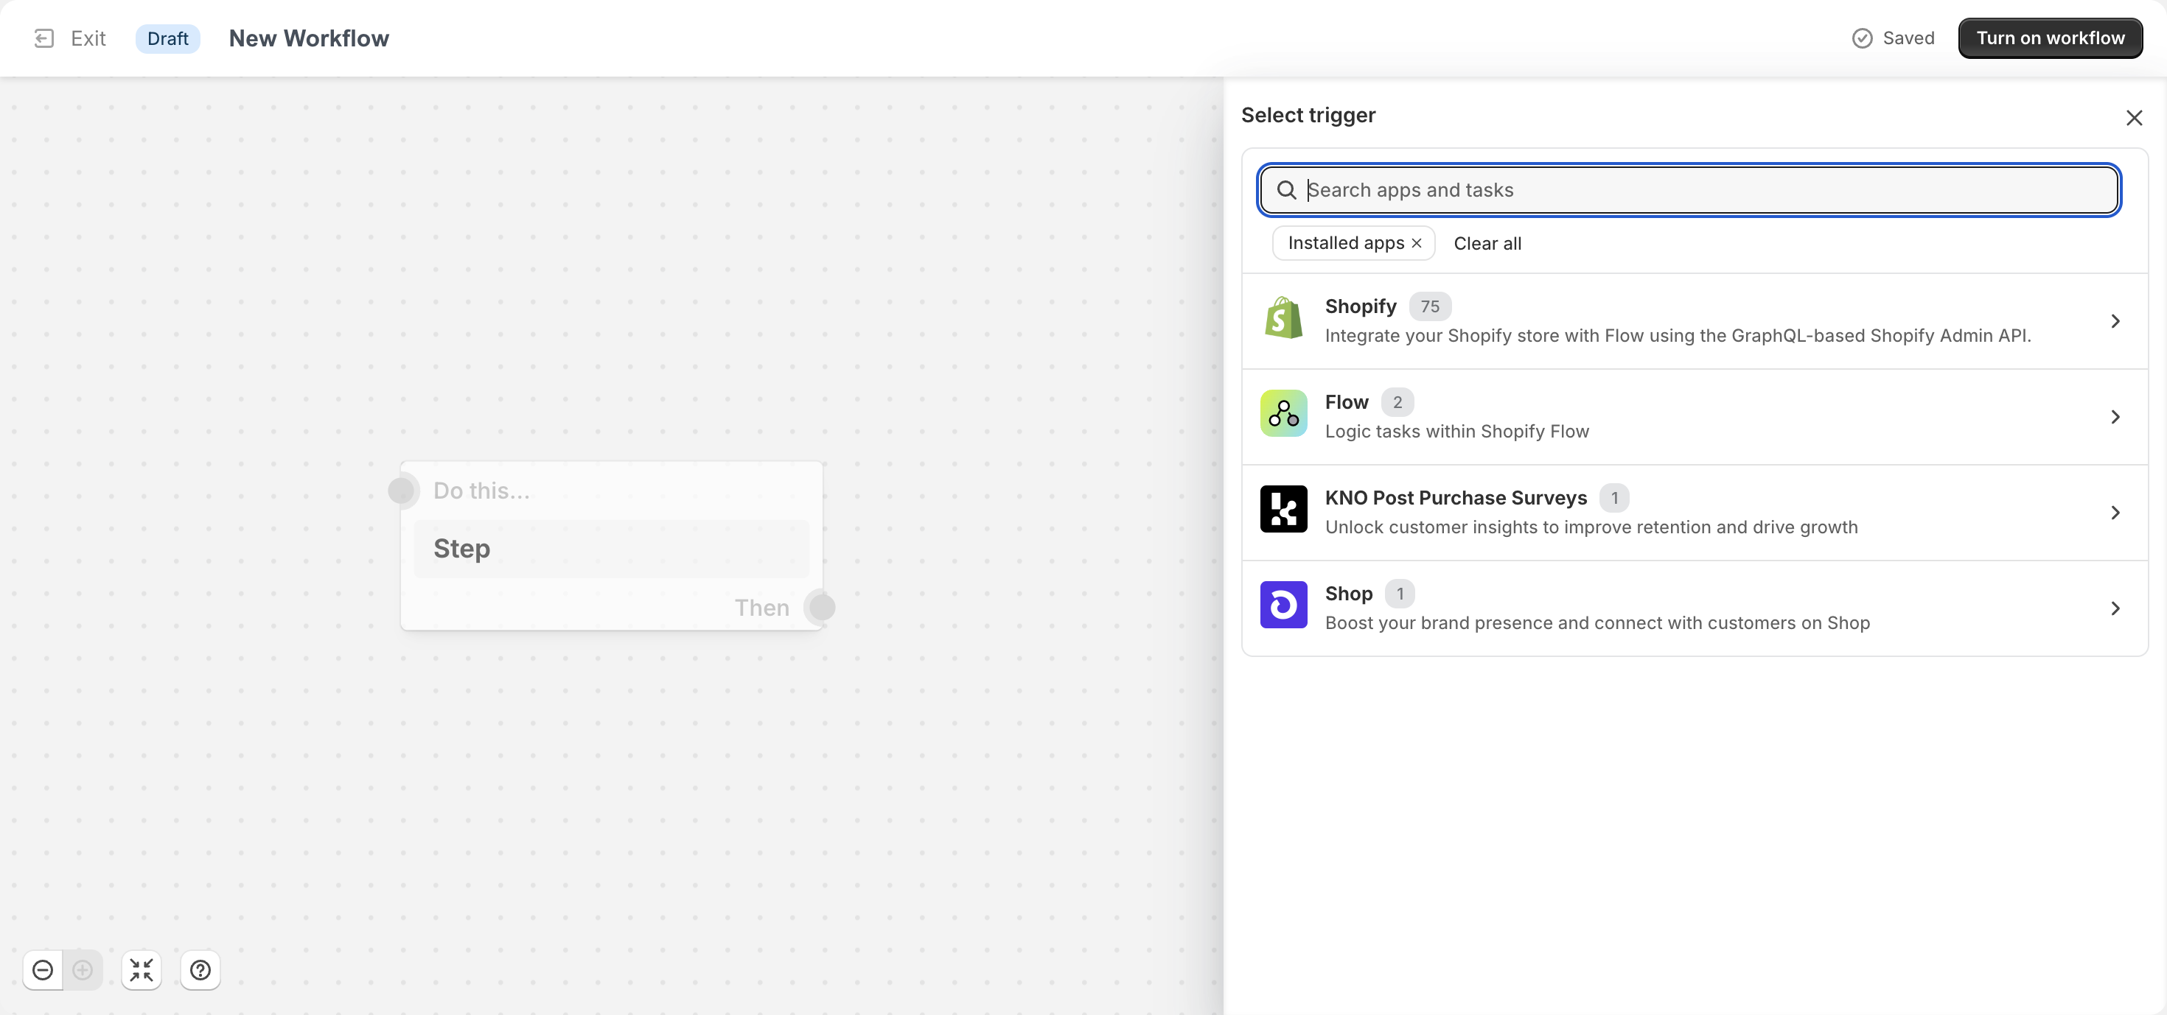The image size is (2167, 1015).
Task: Open the Flow app name
Action: pos(1347,403)
